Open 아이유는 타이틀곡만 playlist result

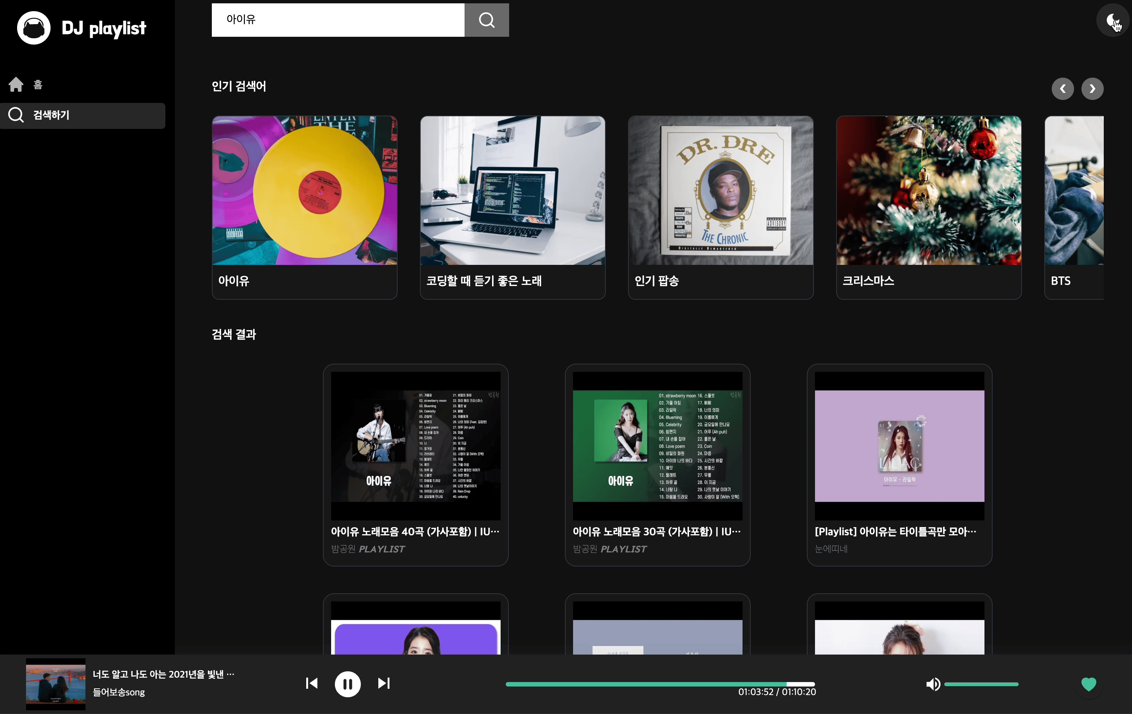899,464
